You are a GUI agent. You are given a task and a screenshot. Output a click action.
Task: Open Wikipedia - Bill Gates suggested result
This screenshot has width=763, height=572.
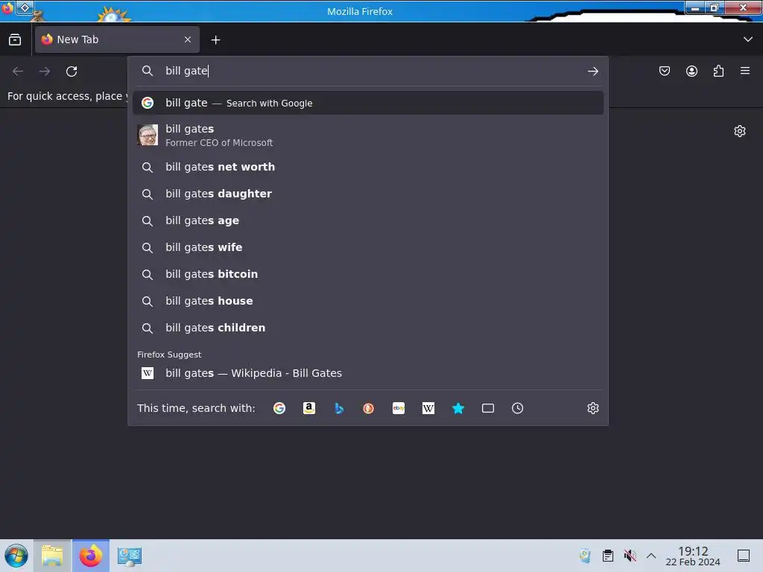tap(368, 373)
